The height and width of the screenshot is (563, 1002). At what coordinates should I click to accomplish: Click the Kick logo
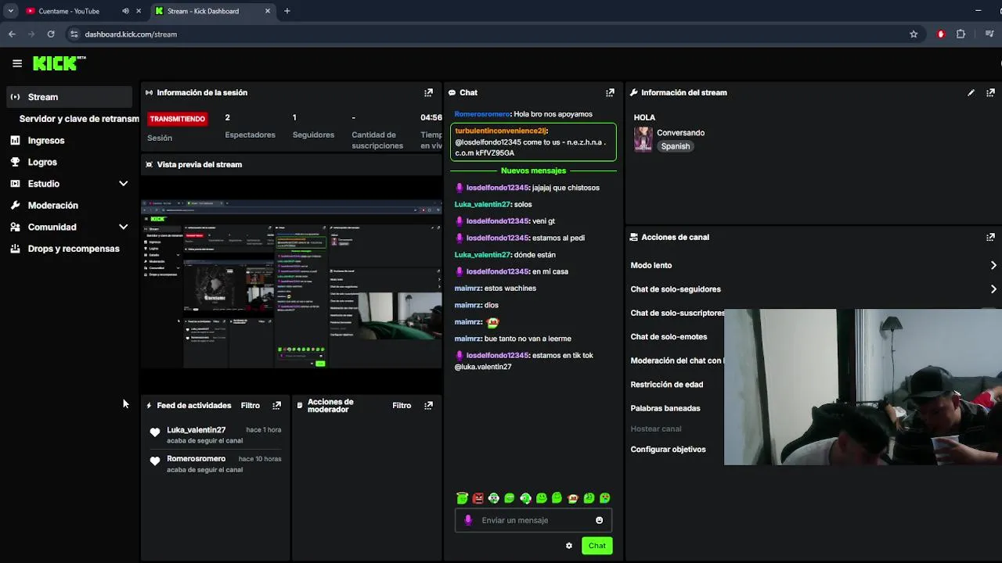tap(59, 63)
